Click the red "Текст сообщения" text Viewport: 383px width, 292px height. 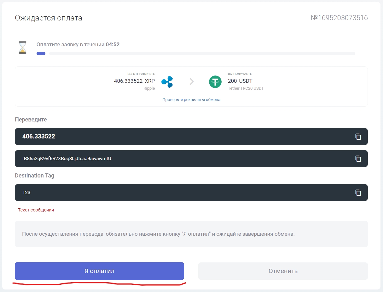36,210
